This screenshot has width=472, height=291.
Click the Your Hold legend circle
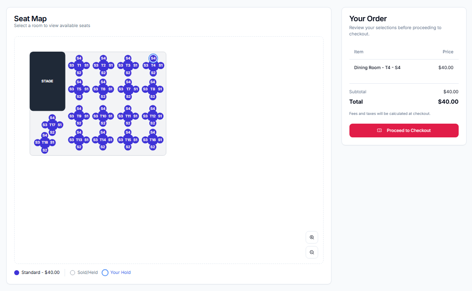(x=105, y=272)
